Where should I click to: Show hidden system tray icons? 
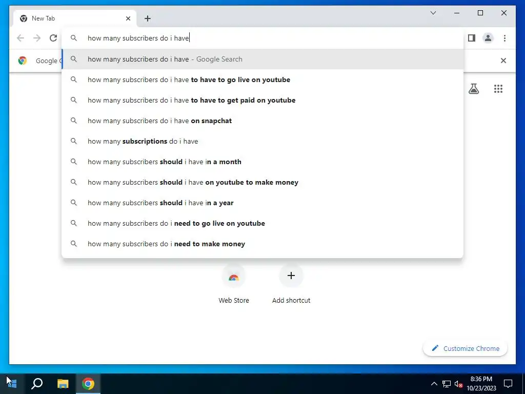click(434, 384)
